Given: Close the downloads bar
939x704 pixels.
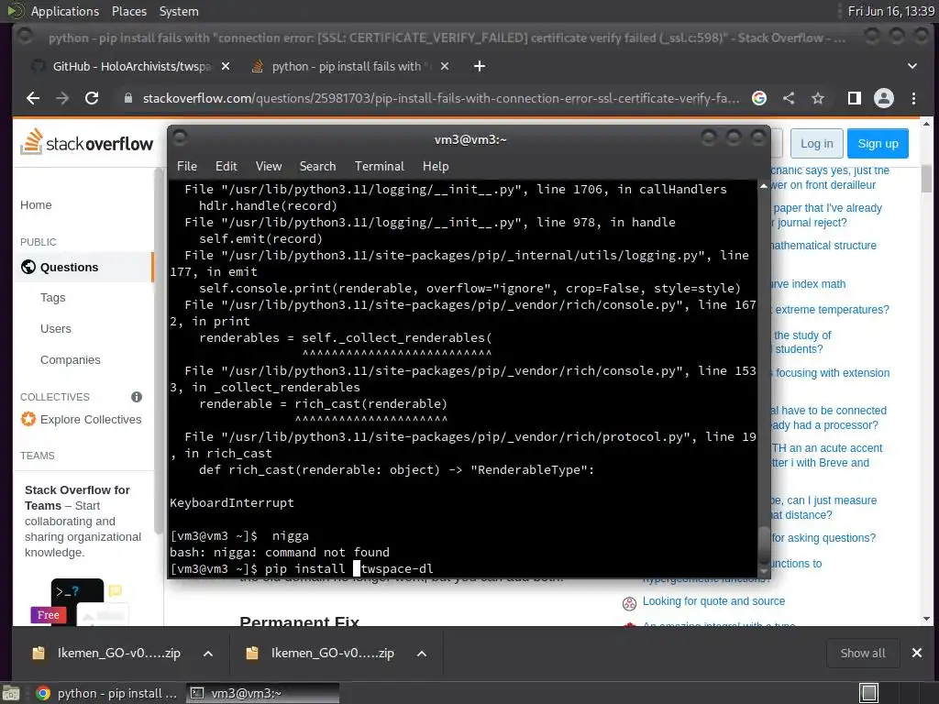Looking at the screenshot, I should (917, 653).
